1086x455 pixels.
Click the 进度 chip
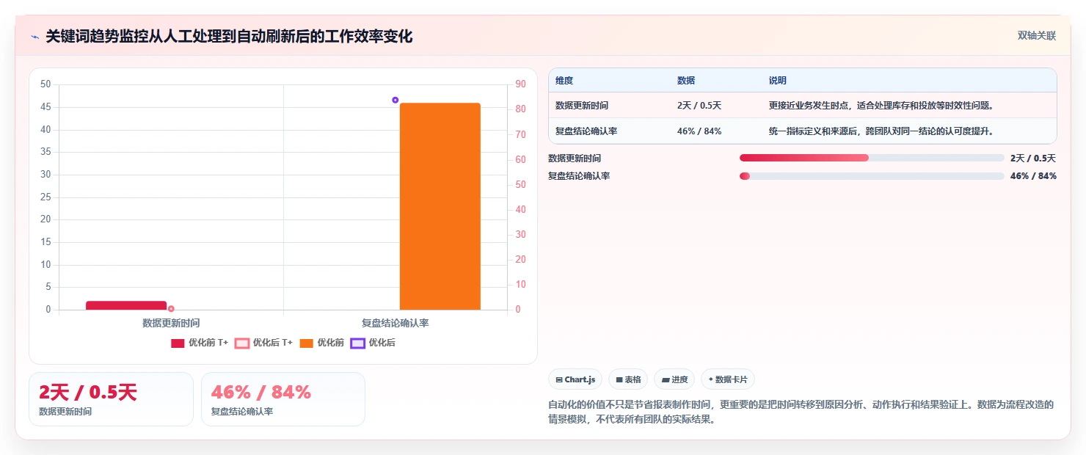[x=674, y=379]
